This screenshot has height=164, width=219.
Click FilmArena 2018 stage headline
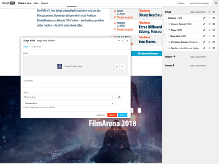click(x=113, y=123)
